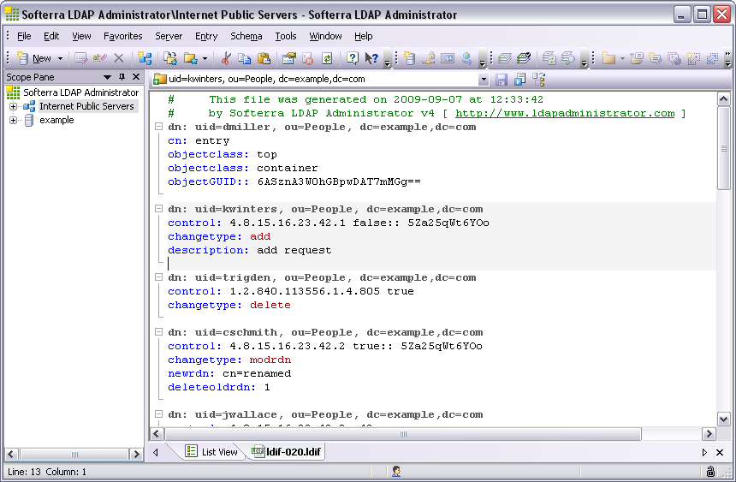This screenshot has height=482, width=736.
Task: Click the editor horizontal scrollbar right arrow
Action: 709,433
